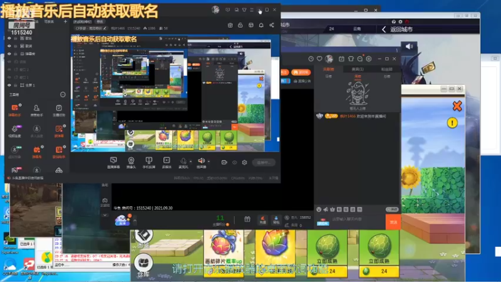This screenshot has width=501, height=282.
Task: Select the 全屏 1 source row
Action: click(x=37, y=85)
